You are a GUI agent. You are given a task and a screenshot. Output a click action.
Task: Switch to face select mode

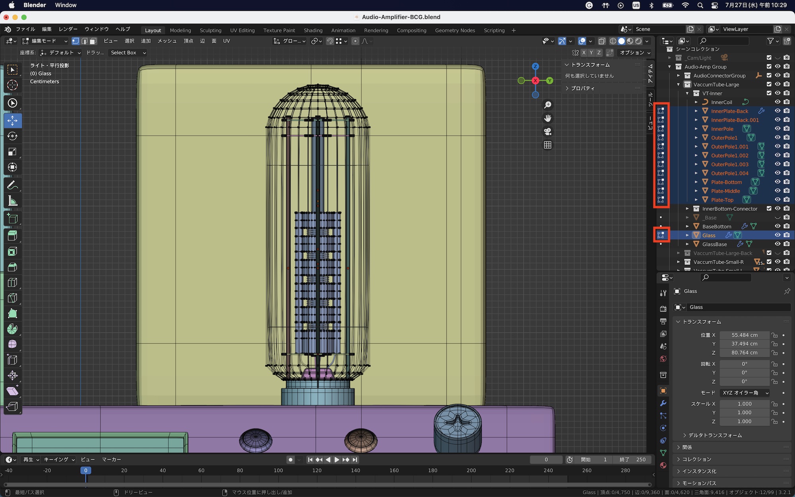tap(93, 41)
